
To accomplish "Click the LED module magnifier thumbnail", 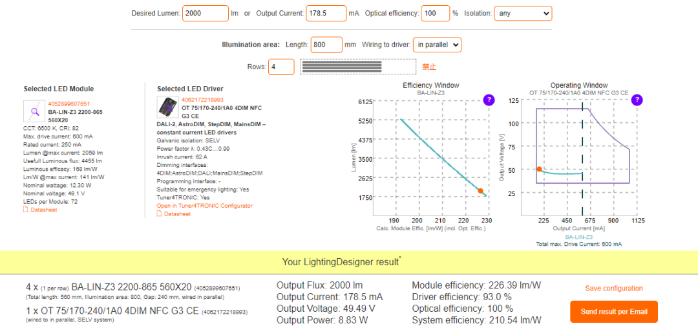I will [x=35, y=112].
